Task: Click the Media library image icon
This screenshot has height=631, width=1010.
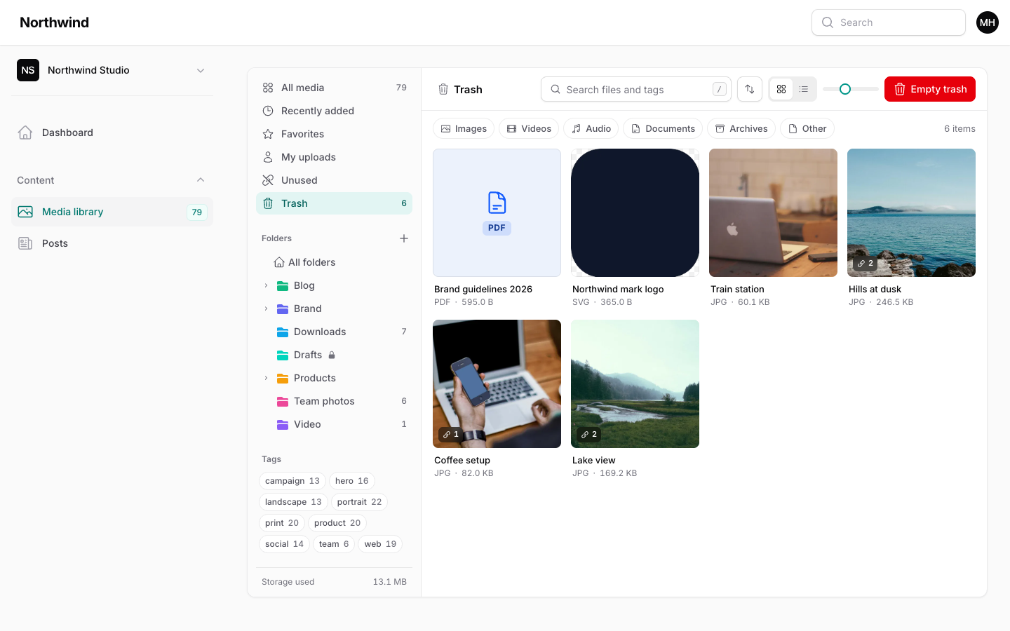Action: tap(25, 212)
